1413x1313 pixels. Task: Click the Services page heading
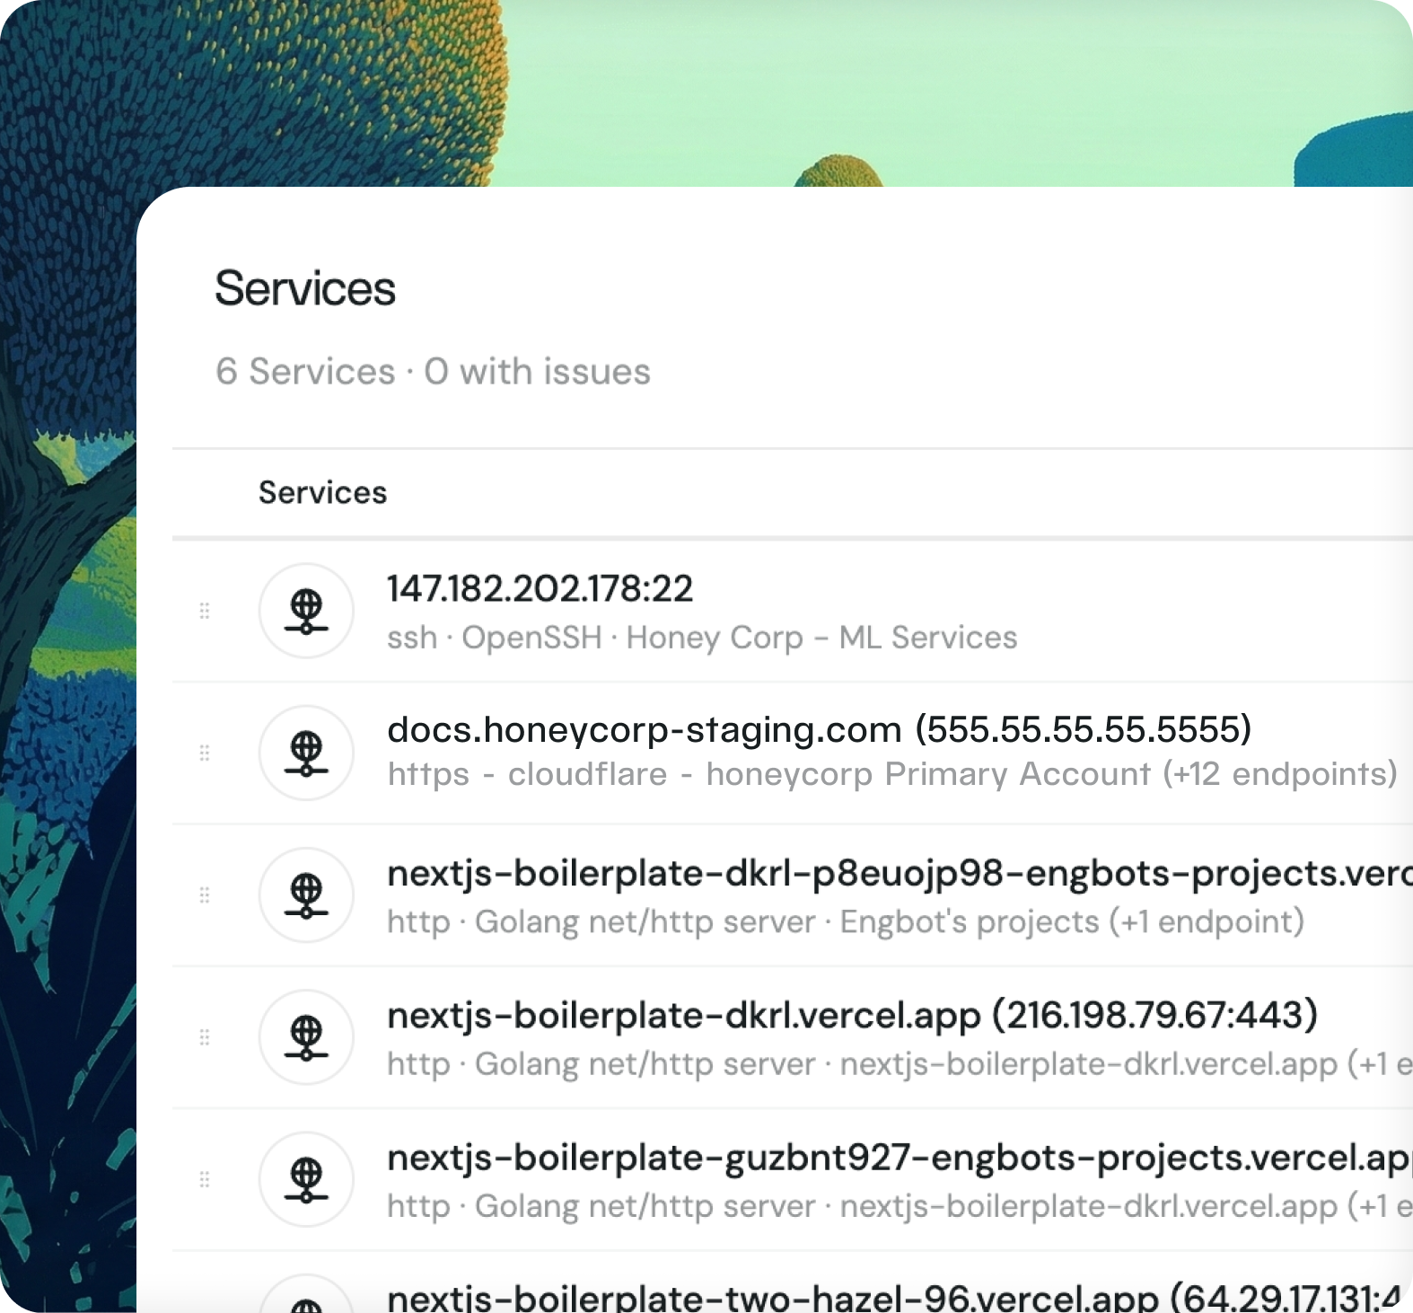click(x=305, y=288)
